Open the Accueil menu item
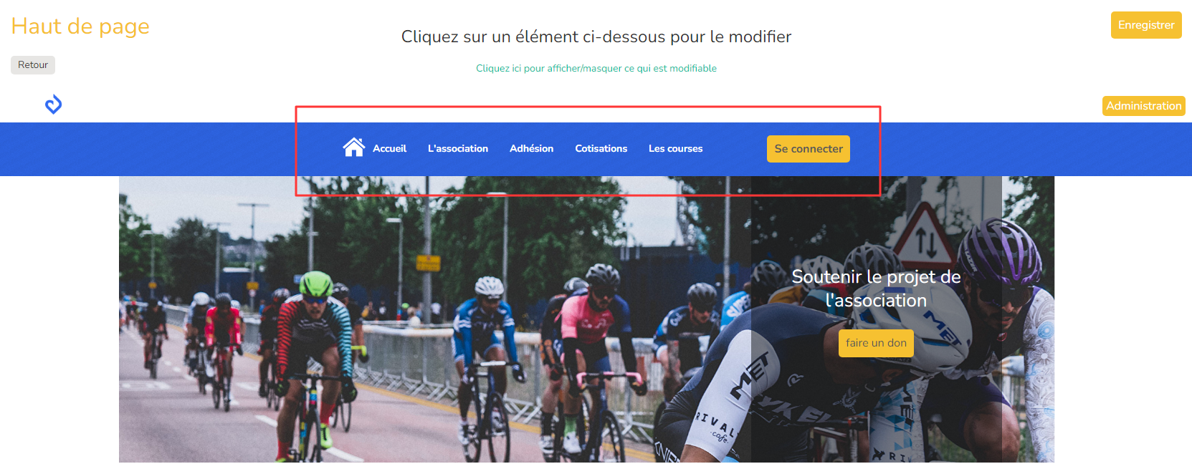The image size is (1192, 474). click(x=389, y=149)
